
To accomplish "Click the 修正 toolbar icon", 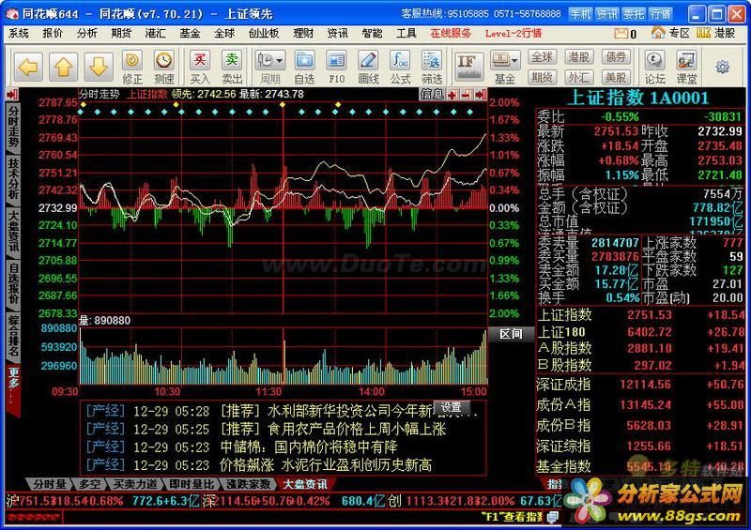I will coord(132,67).
